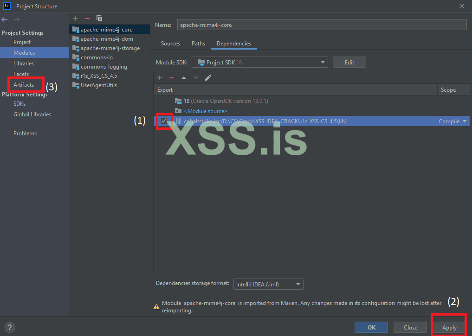The width and height of the screenshot is (472, 336).
Task: Click the Close button
Action: pos(410,327)
